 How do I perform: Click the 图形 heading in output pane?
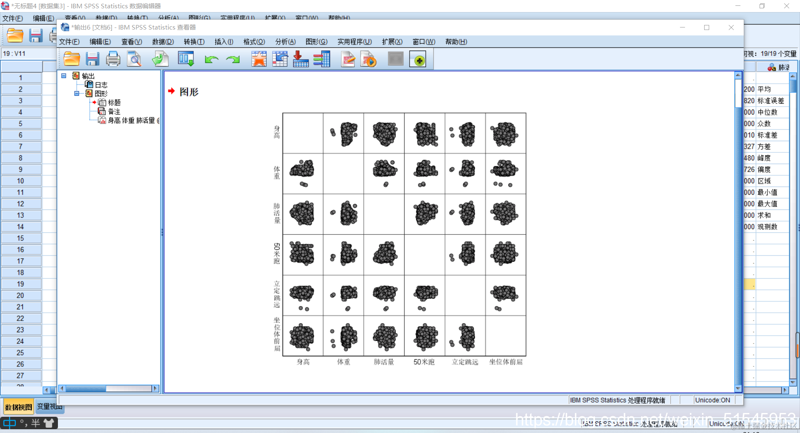189,92
